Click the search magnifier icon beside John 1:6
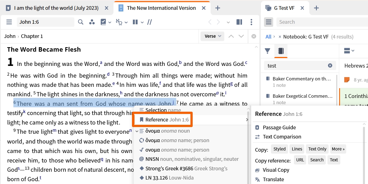368x184 pixels. pos(81,22)
